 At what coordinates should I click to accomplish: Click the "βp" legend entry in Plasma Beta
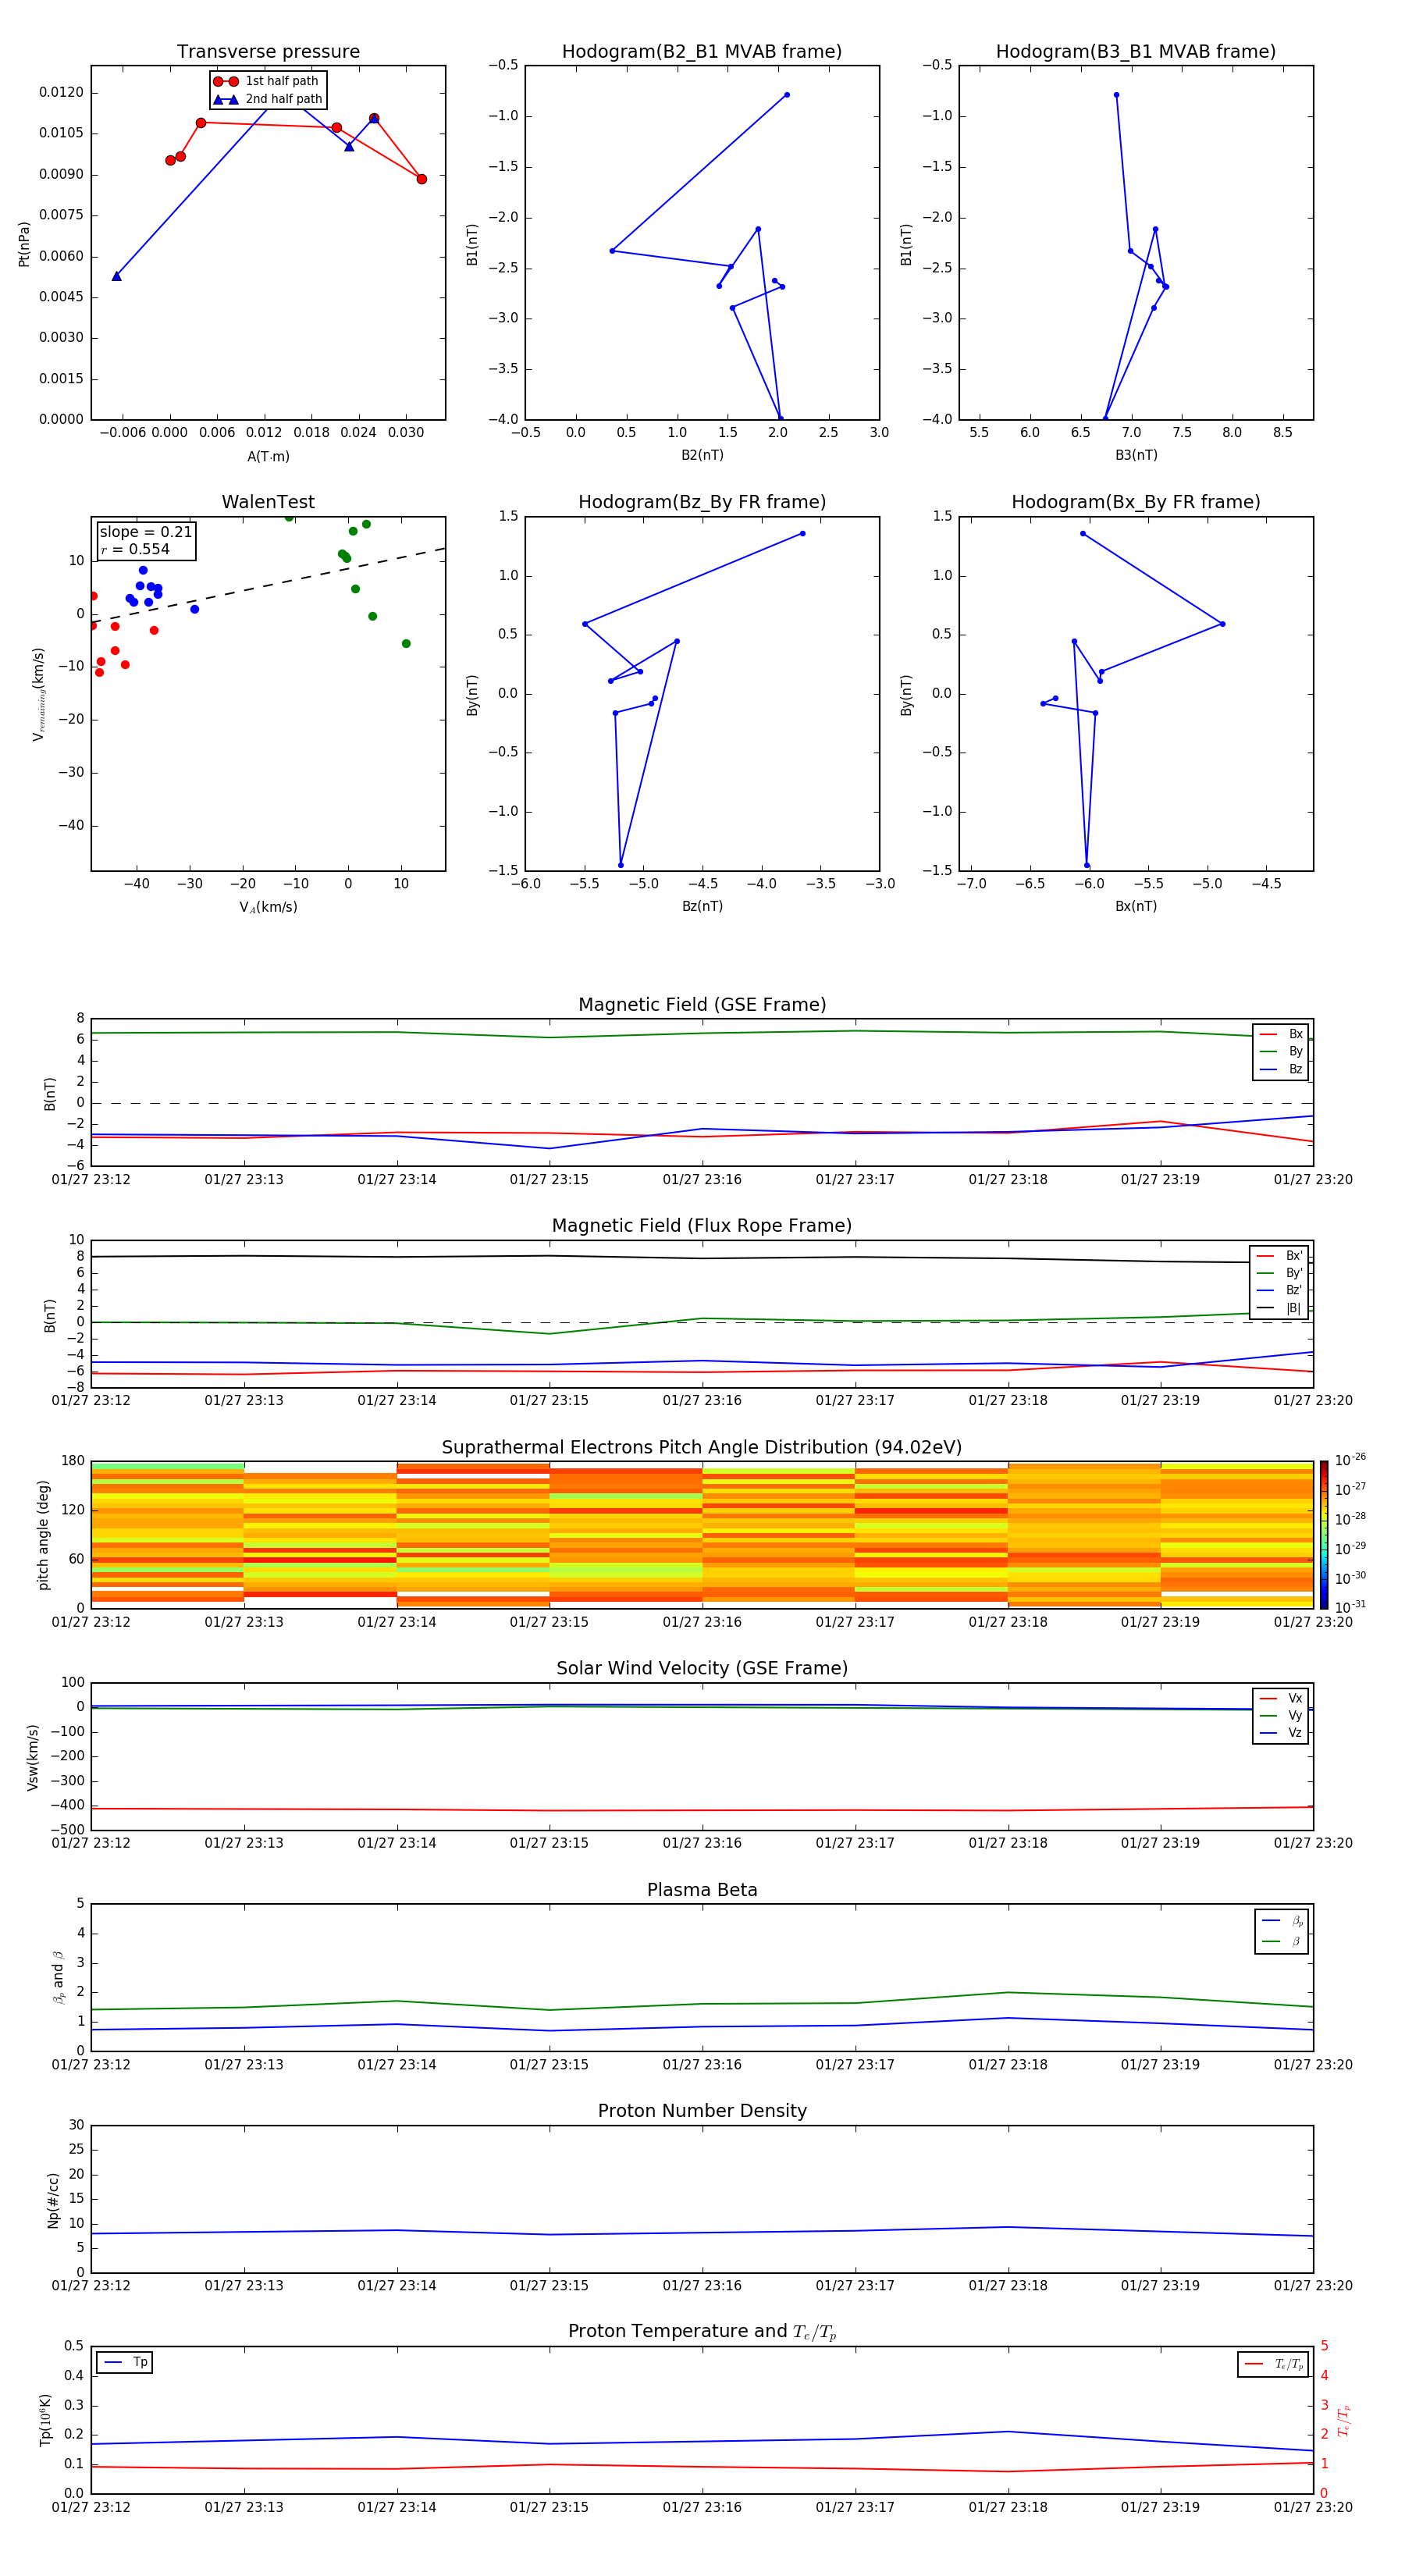pos(1282,1921)
